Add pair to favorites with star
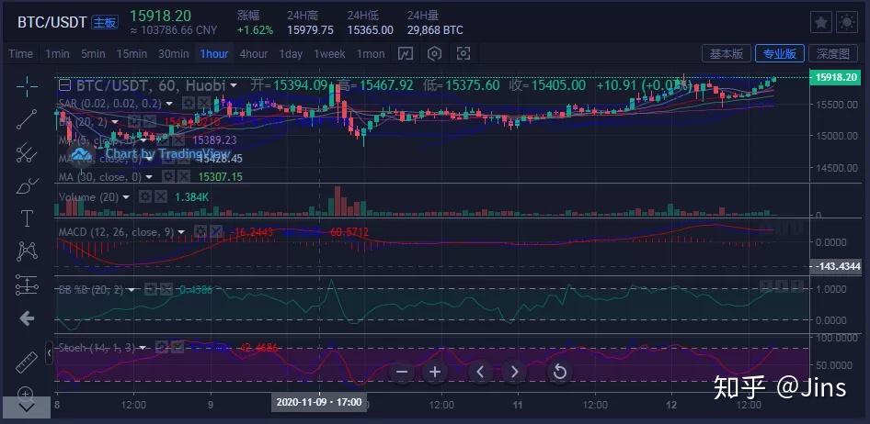 (x=821, y=22)
